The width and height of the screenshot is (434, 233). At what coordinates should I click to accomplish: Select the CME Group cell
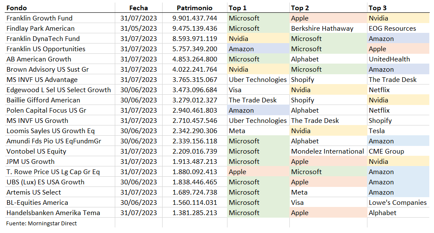(x=385, y=151)
